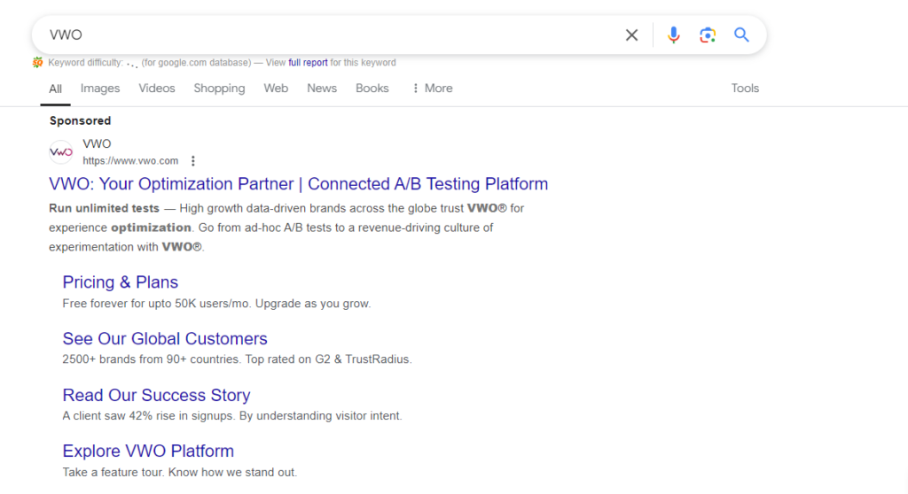
Task: Click the VWO logo favicon in ad
Action: (61, 152)
